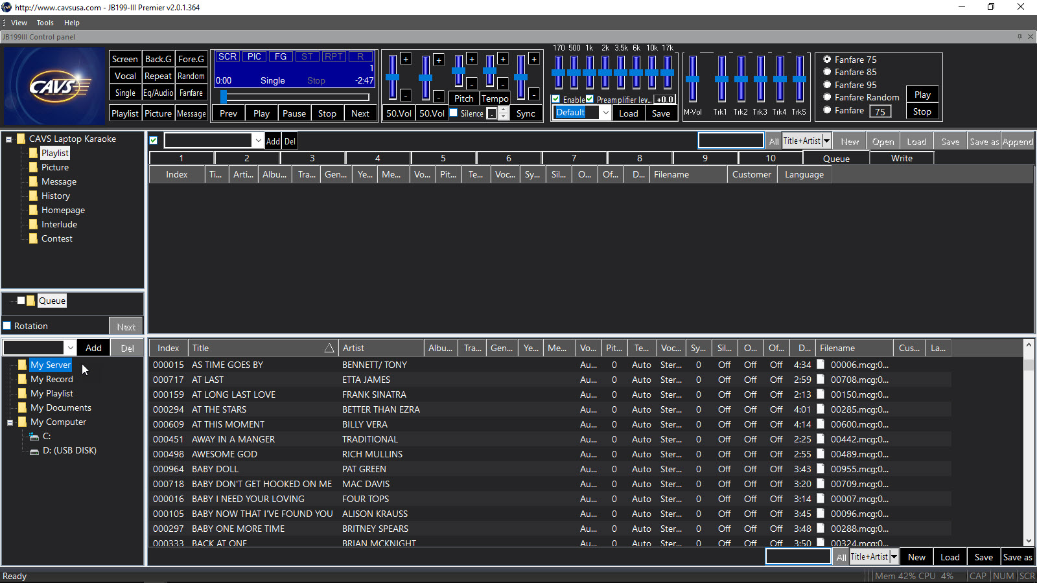This screenshot has width=1037, height=583.
Task: Click the top search input field
Action: pyautogui.click(x=731, y=141)
